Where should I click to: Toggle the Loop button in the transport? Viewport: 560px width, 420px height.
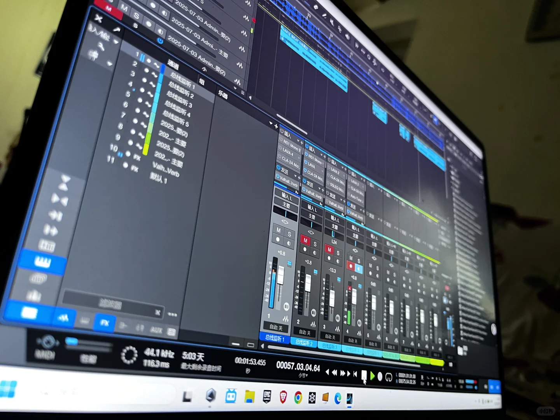pyautogui.click(x=388, y=377)
